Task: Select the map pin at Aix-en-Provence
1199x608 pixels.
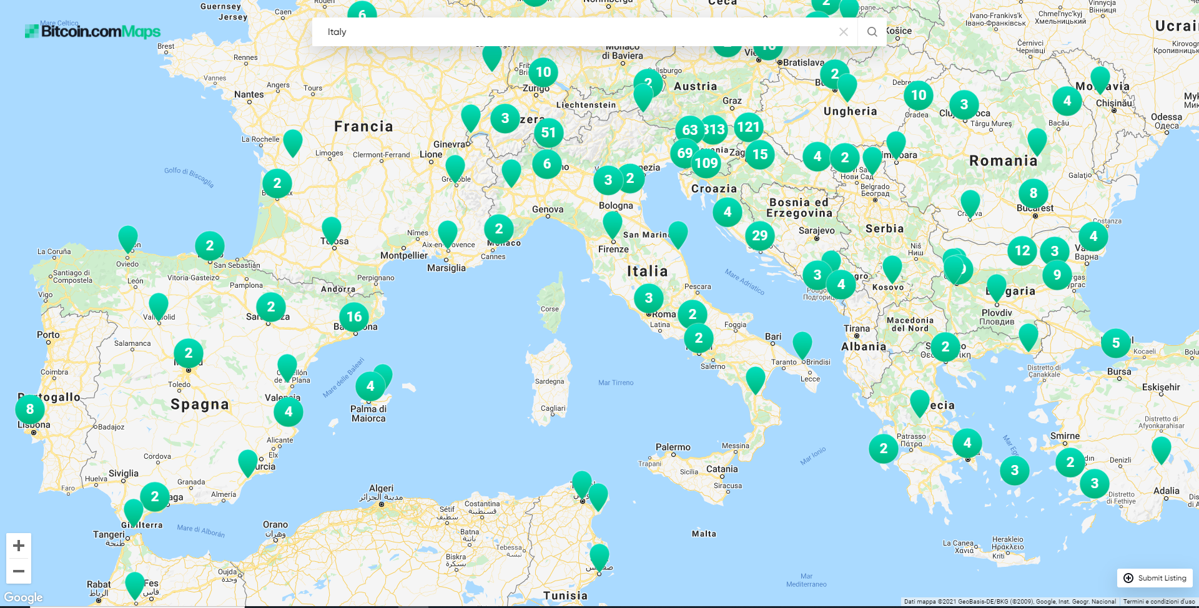Action: tap(448, 233)
